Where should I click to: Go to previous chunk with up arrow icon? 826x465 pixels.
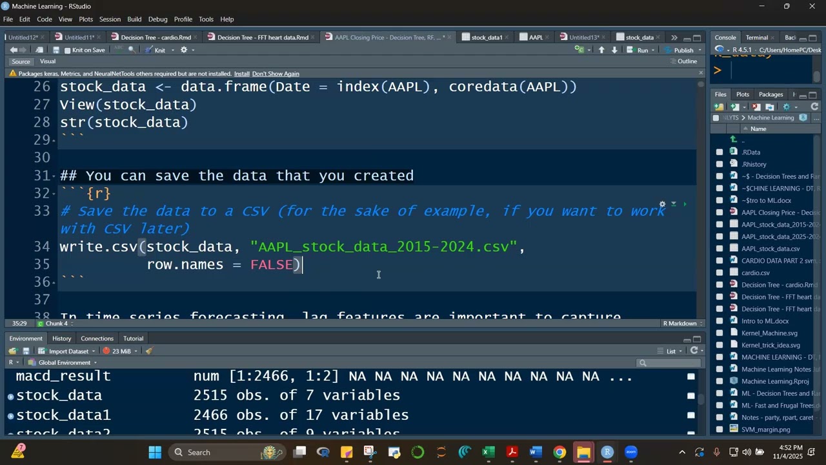pyautogui.click(x=601, y=50)
